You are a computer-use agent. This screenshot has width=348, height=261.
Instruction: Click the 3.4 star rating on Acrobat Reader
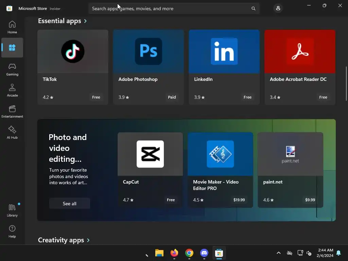click(x=275, y=97)
